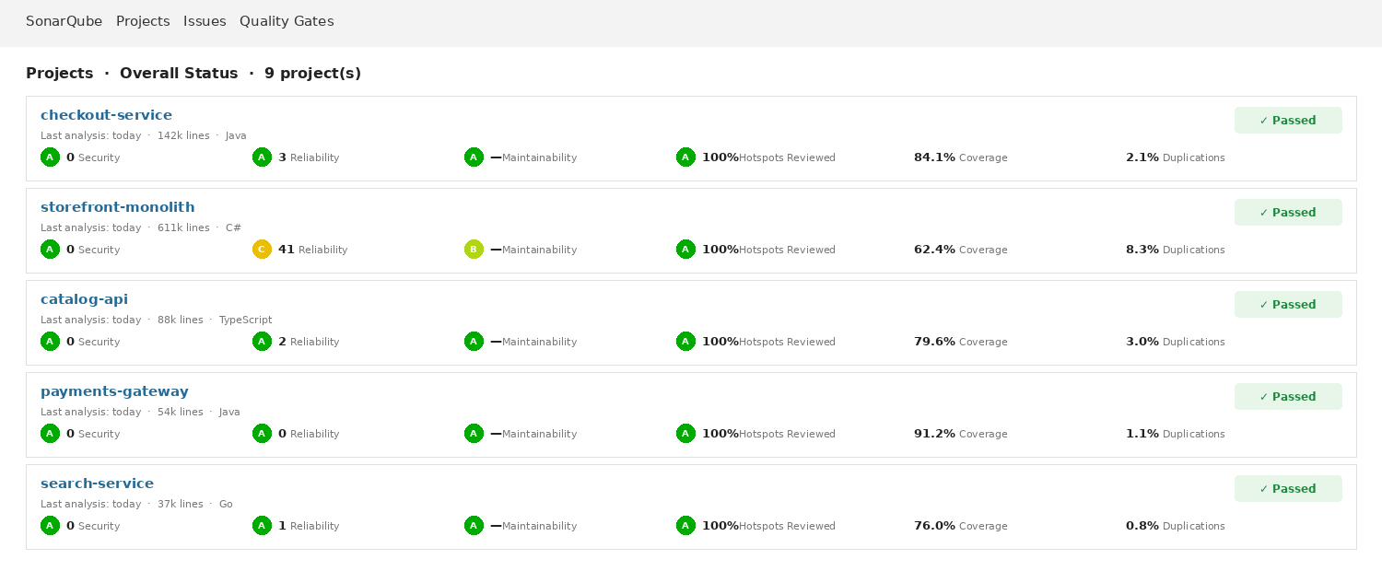Click Passed status of payments-gateway
The height and width of the screenshot is (571, 1382).
tap(1288, 397)
